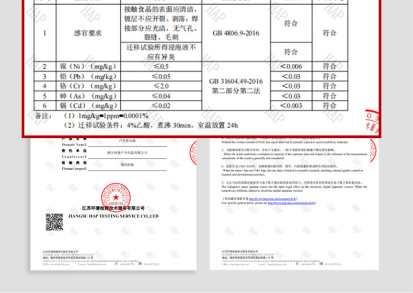This screenshot has height=293, width=413.
Task: Click the footer address block on the right page
Action: click(x=281, y=257)
